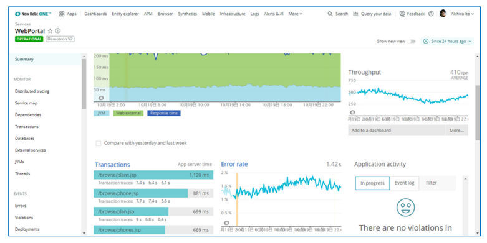Open the Error rate heading link

tap(234, 164)
